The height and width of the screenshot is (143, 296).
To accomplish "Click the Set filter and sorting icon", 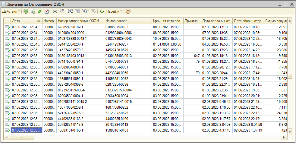I will coord(71,11).
